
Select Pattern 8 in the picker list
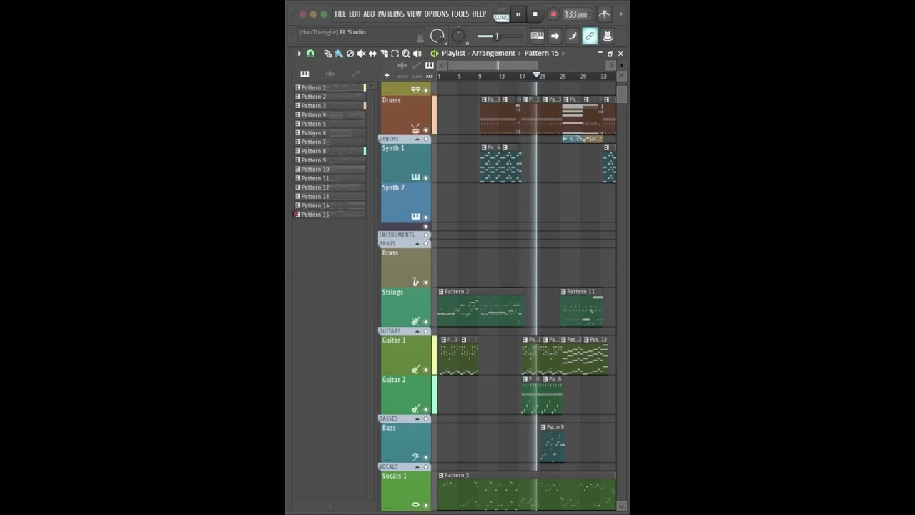(x=314, y=151)
